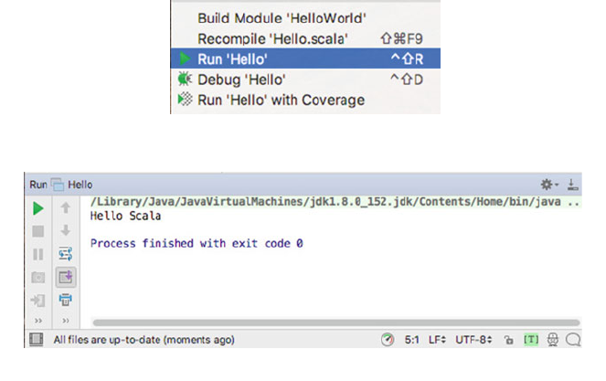
Task: Toggle the read-only lock icon
Action: pos(508,340)
